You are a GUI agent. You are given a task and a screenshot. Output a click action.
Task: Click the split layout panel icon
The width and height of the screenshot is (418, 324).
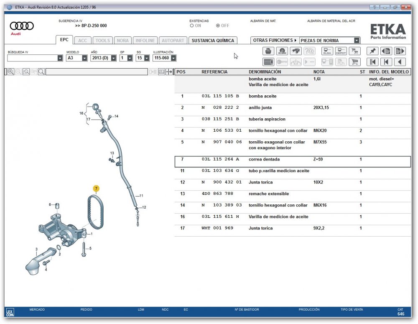[x=161, y=72]
